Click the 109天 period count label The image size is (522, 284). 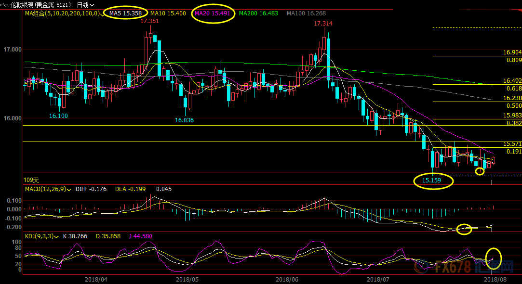pyautogui.click(x=30, y=180)
